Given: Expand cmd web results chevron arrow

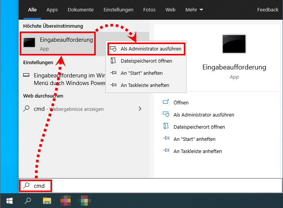Looking at the screenshot, I should point(140,109).
